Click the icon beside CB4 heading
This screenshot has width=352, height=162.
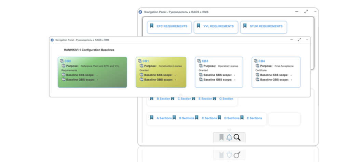point(256,61)
